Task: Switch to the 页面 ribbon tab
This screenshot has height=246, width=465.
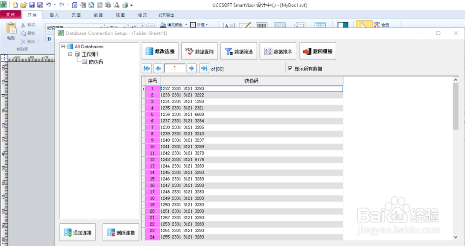Action: click(x=76, y=15)
